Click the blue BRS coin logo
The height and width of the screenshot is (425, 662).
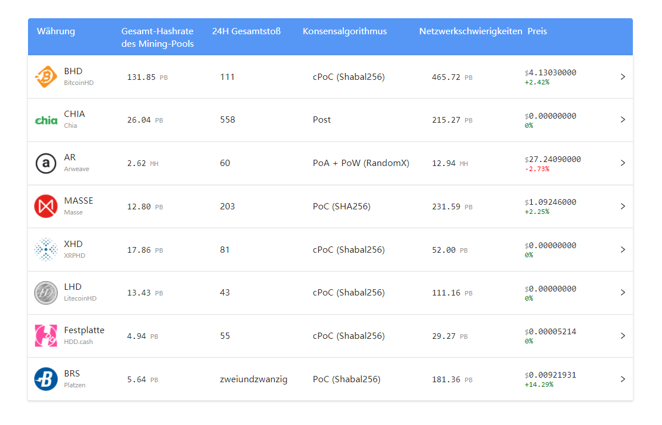(x=46, y=379)
